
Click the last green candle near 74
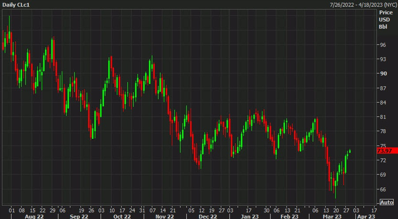(350, 151)
